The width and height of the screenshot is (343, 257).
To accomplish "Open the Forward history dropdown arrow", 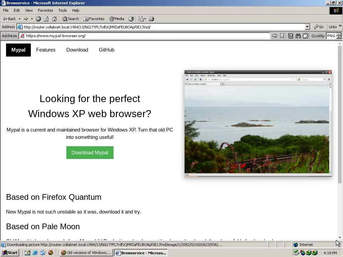I will point(32,19).
